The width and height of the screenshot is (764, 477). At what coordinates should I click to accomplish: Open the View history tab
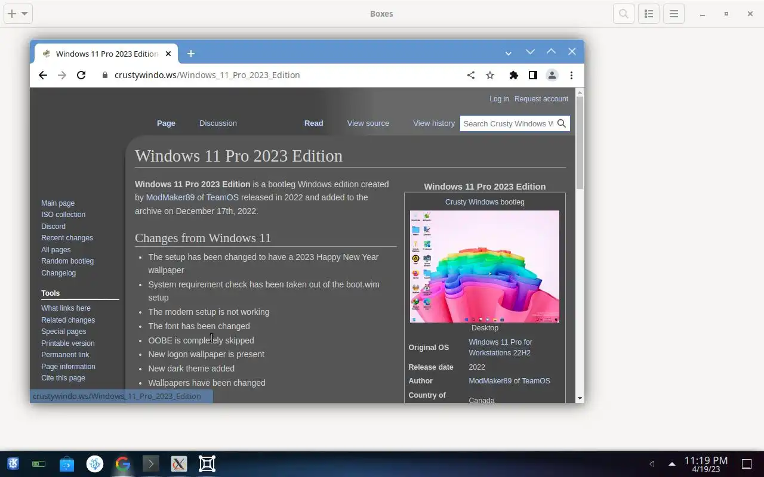pyautogui.click(x=434, y=123)
